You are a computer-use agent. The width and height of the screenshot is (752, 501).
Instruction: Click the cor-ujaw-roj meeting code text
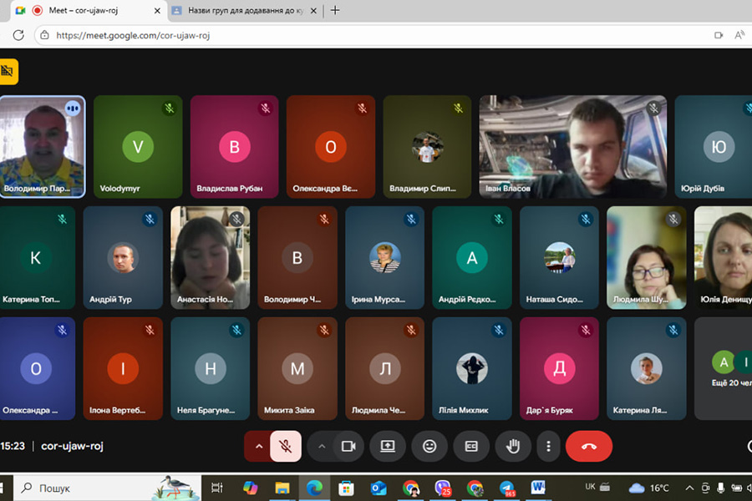click(x=72, y=446)
